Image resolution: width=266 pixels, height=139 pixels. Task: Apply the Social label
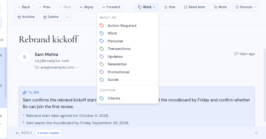(x=128, y=80)
